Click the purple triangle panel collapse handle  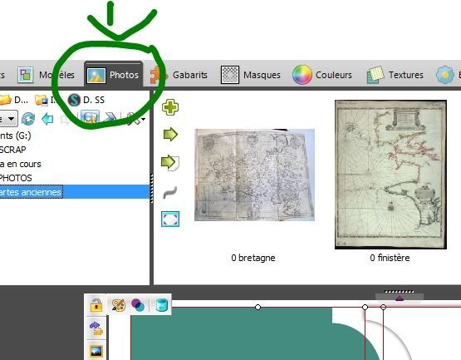point(400,298)
